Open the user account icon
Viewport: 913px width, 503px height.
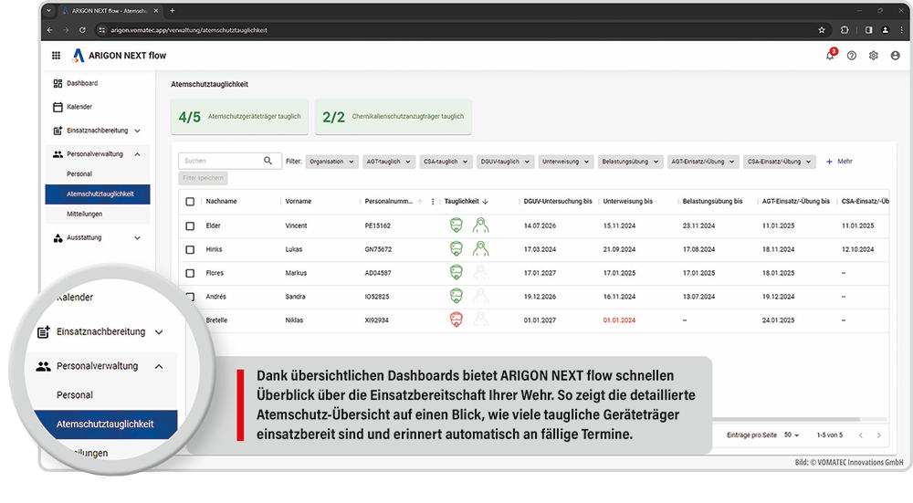click(896, 56)
